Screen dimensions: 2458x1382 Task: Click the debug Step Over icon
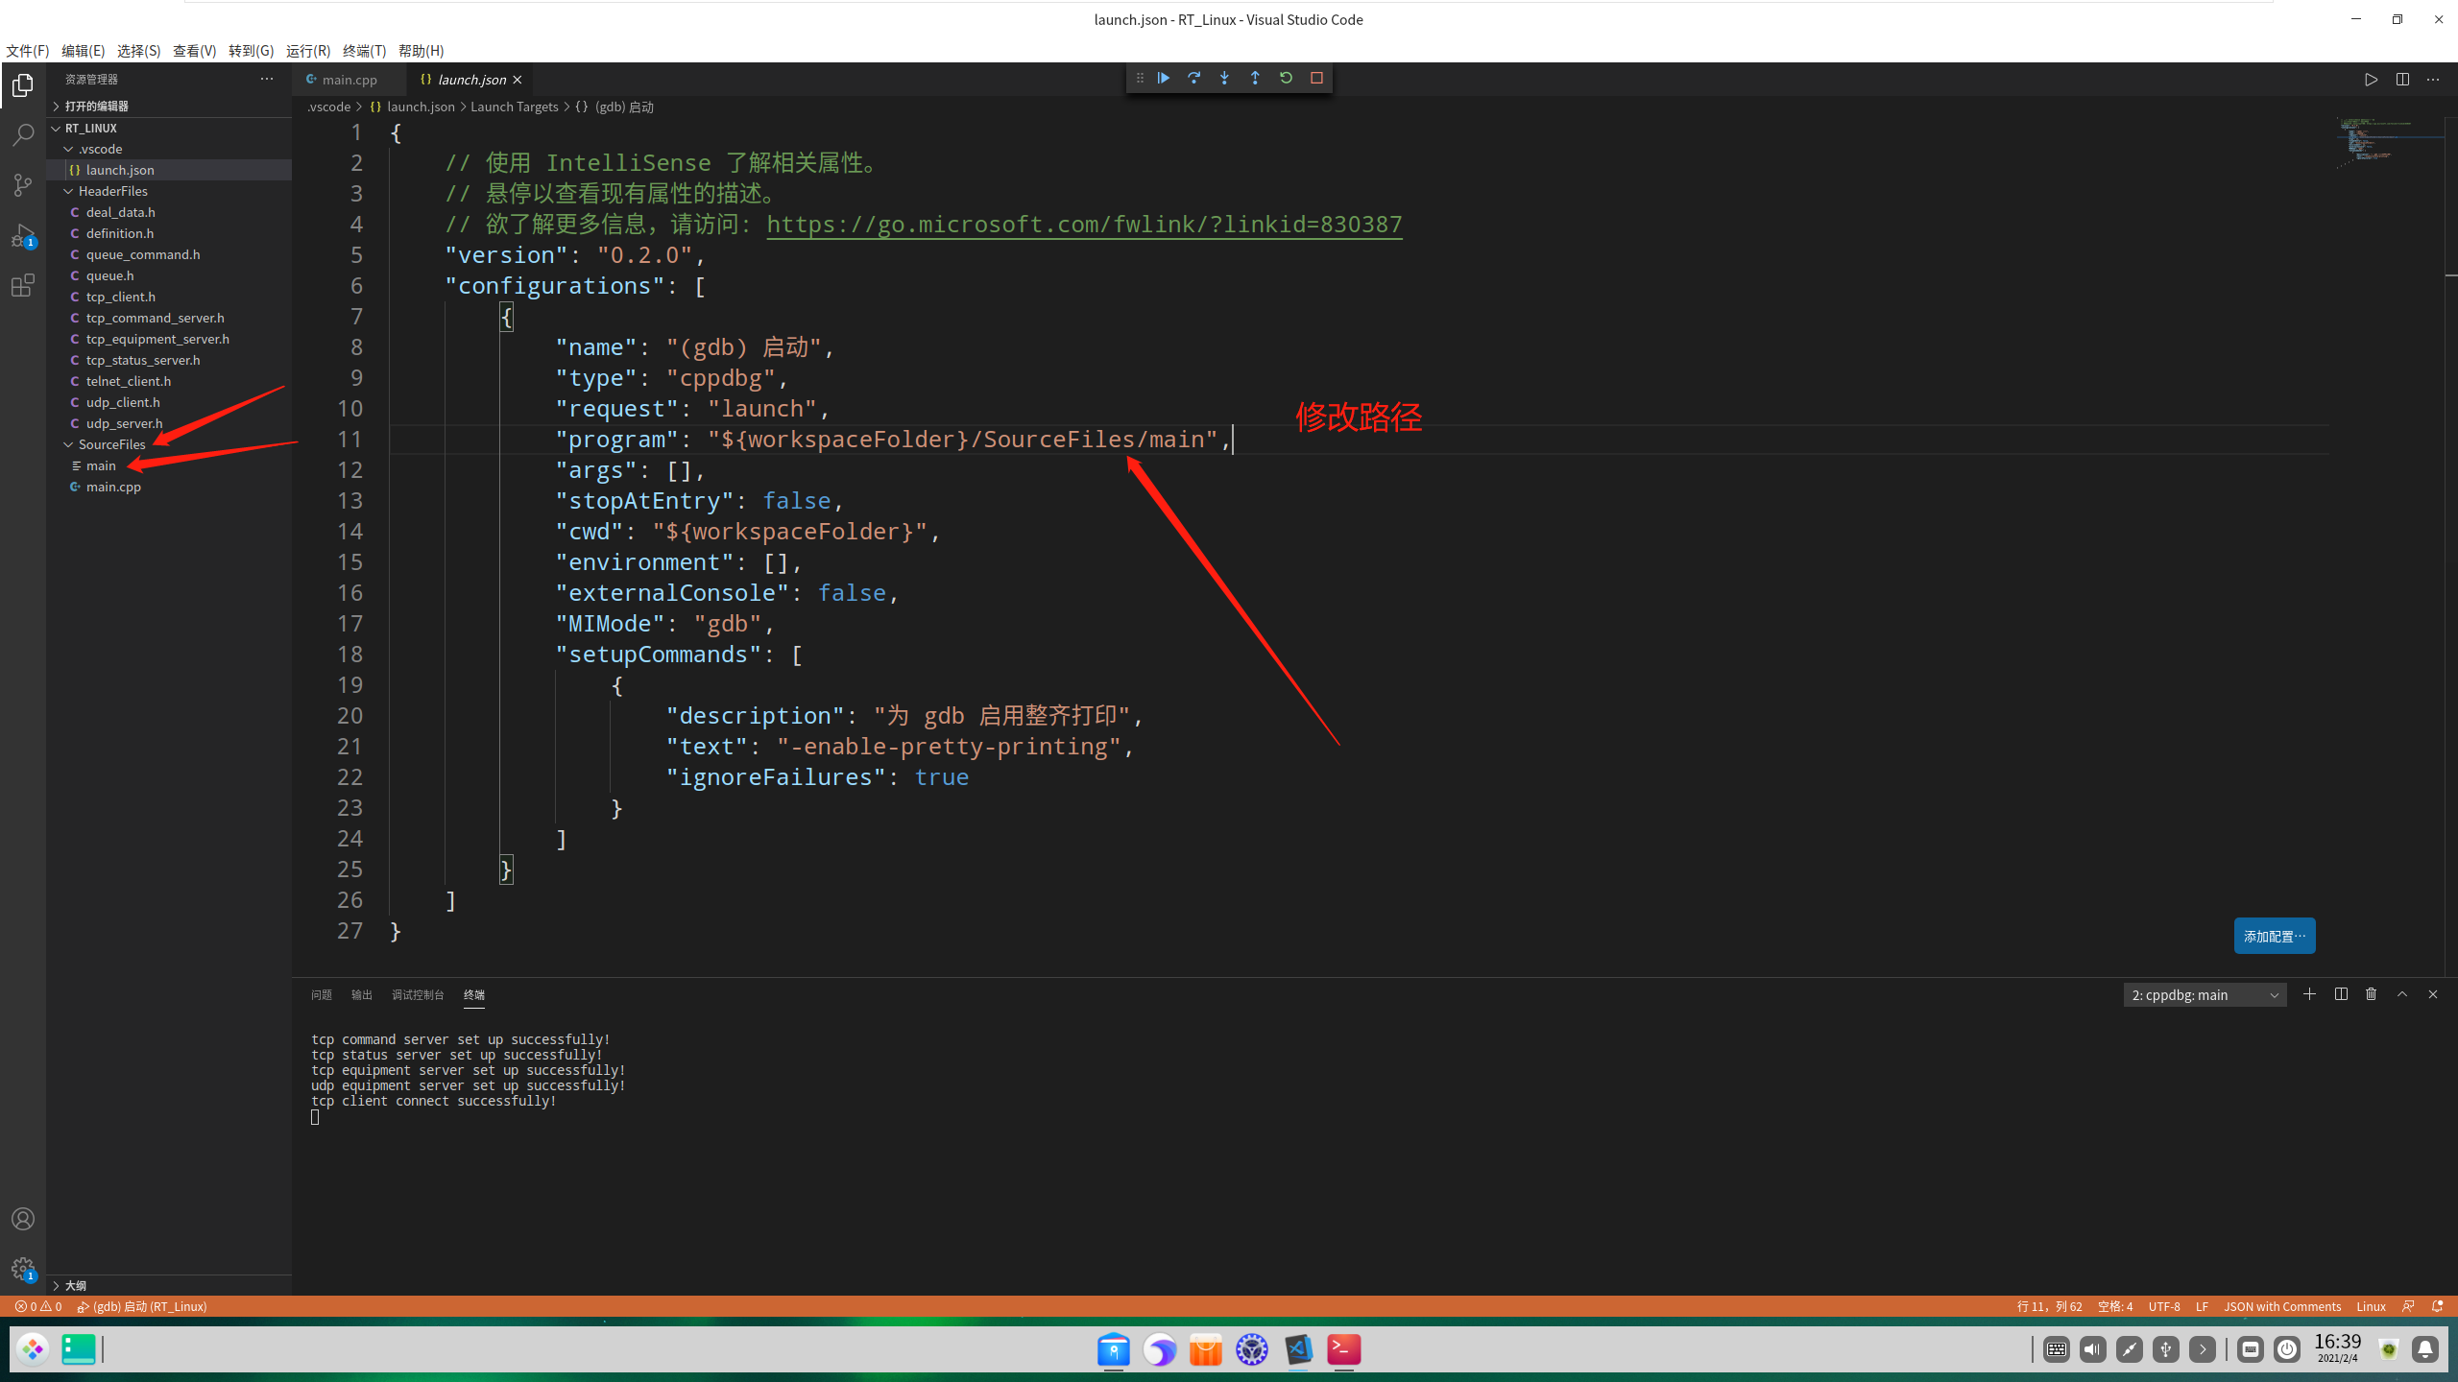[x=1193, y=78]
